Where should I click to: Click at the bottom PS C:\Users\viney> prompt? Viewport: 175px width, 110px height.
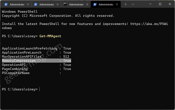click(x=20, y=89)
